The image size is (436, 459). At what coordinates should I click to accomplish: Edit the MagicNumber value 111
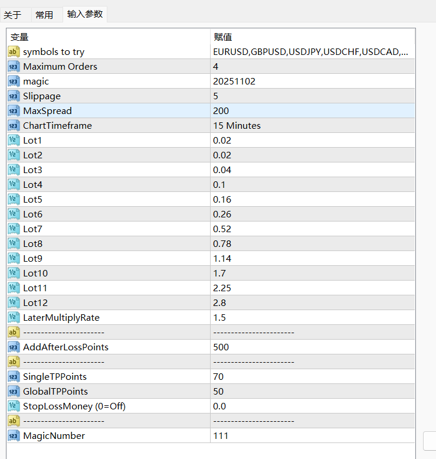312,435
